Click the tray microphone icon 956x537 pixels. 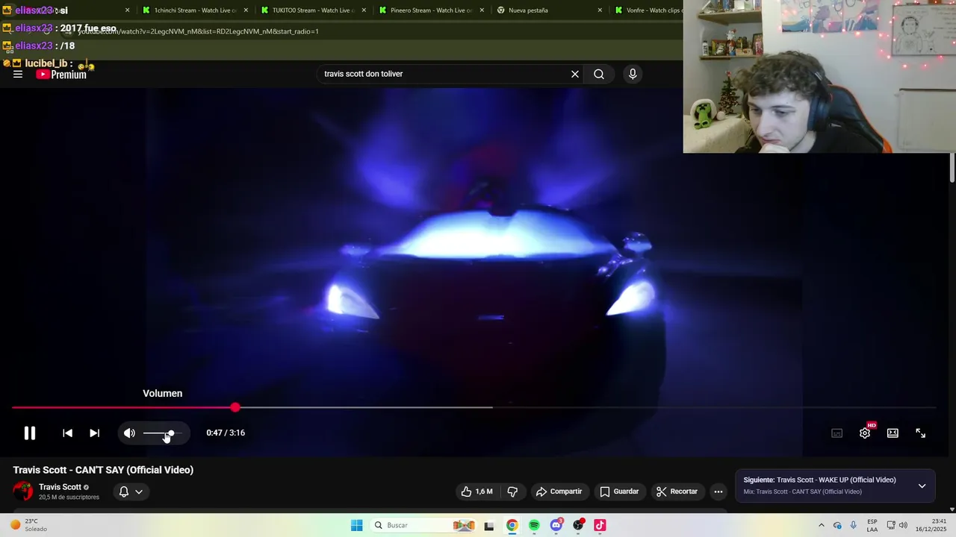click(x=854, y=525)
